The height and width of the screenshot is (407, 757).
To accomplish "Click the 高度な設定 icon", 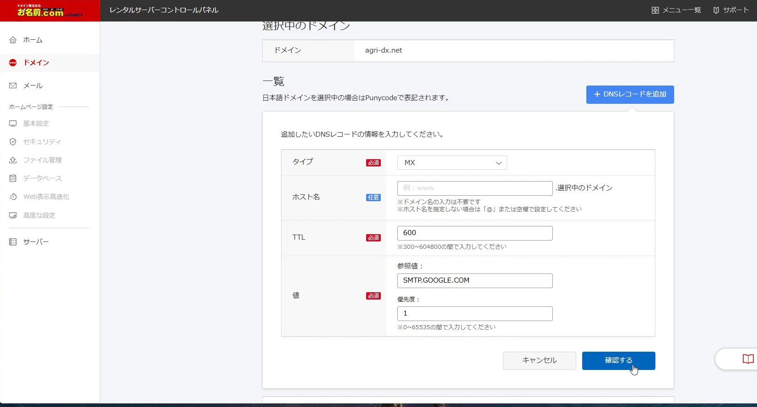I will coord(13,215).
